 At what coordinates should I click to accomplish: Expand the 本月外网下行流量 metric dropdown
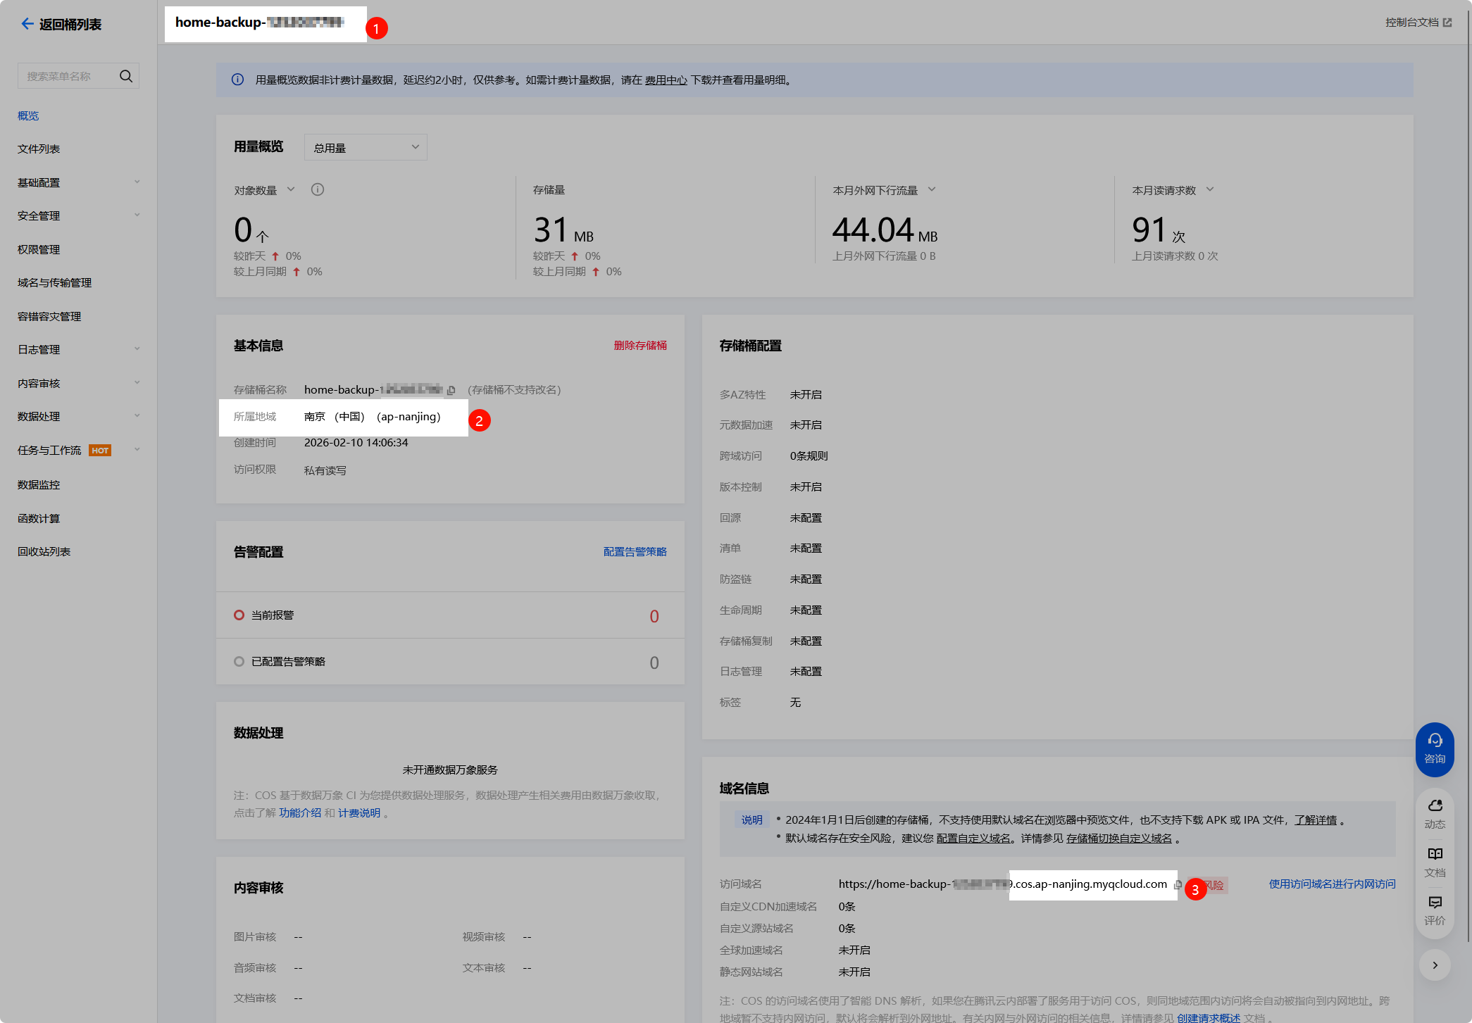pos(932,189)
